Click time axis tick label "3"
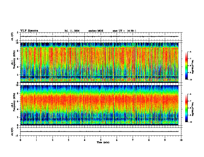 click(x=69, y=140)
